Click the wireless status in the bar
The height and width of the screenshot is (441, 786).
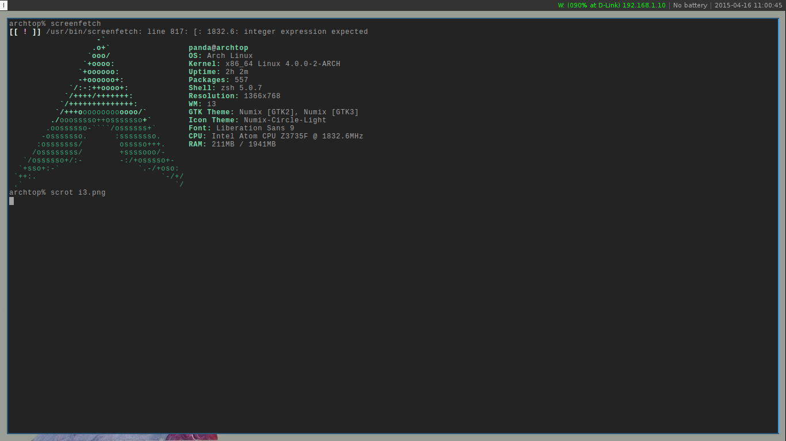(x=612, y=5)
